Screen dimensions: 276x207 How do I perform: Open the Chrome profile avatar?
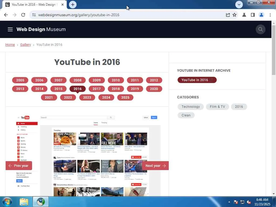coord(261,15)
